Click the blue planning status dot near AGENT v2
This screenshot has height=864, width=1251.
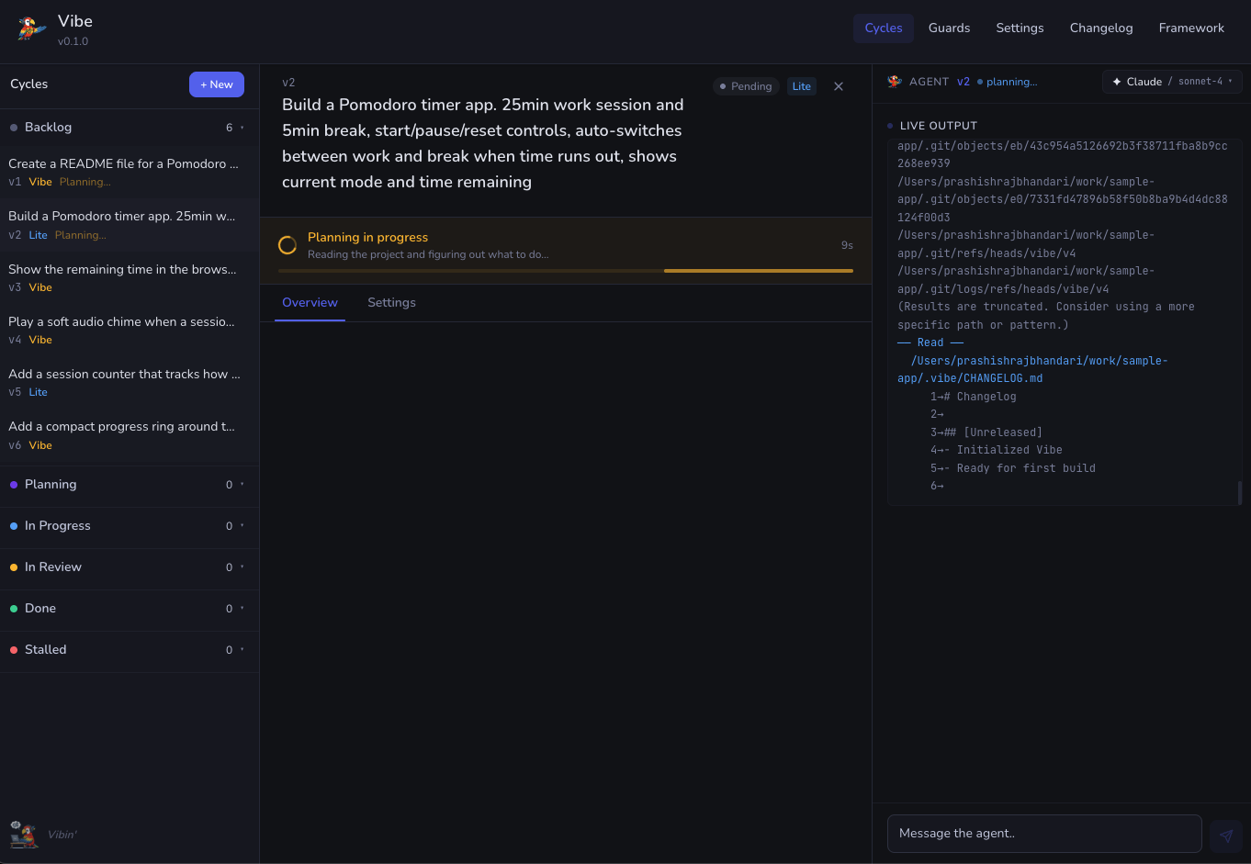click(x=979, y=81)
